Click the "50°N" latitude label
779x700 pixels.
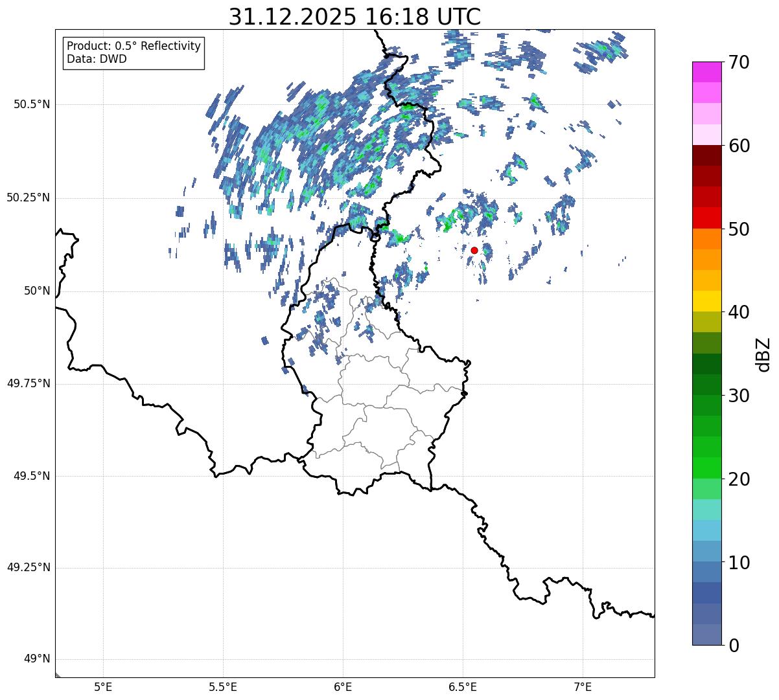click(x=37, y=291)
